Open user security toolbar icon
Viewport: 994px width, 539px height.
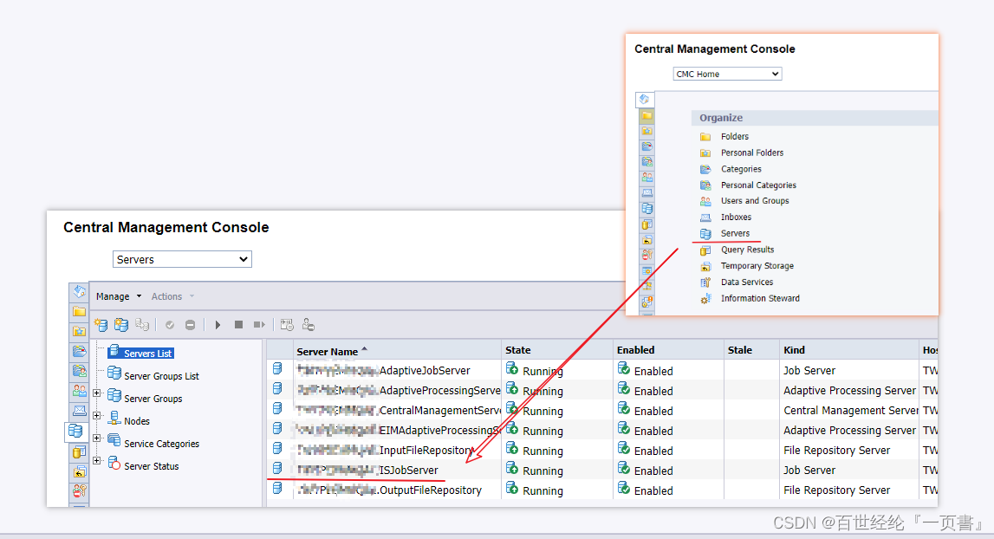[x=309, y=325]
